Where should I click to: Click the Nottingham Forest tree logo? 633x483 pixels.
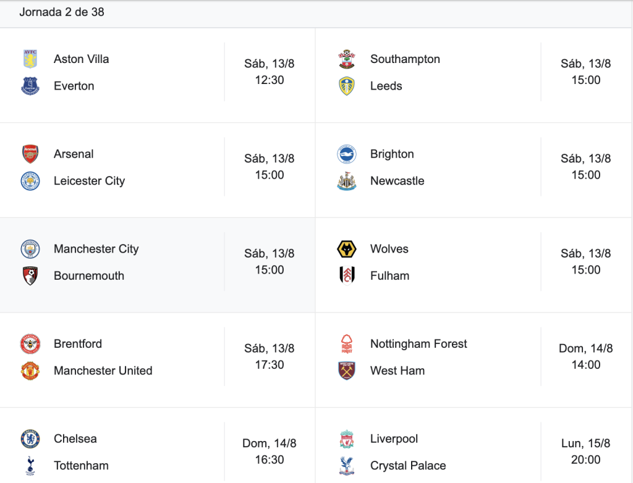tap(347, 344)
